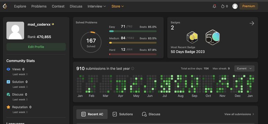Screen dimensions: 268x124
Task: Click the Easy progress bar
Action: (133, 31)
